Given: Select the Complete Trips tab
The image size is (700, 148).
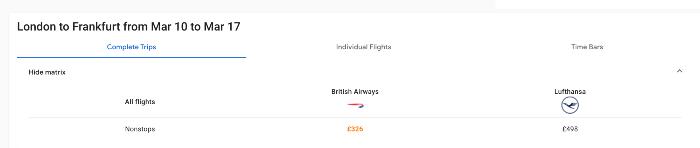Looking at the screenshot, I should pyautogui.click(x=132, y=47).
